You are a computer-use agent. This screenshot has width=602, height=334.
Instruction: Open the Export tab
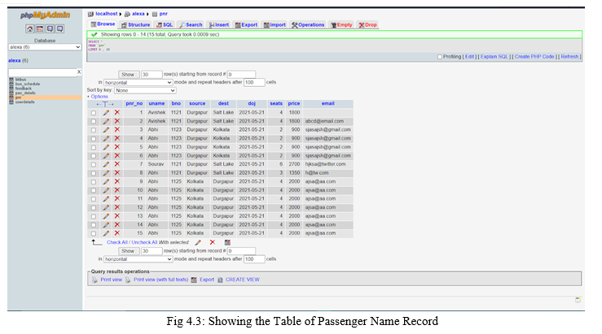(246, 25)
